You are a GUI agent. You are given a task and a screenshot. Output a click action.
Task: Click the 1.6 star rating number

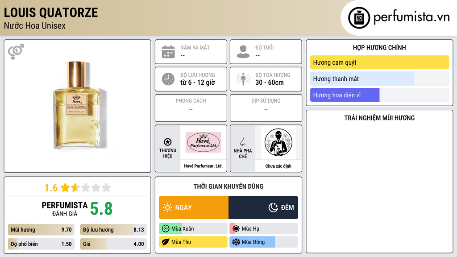pos(51,188)
